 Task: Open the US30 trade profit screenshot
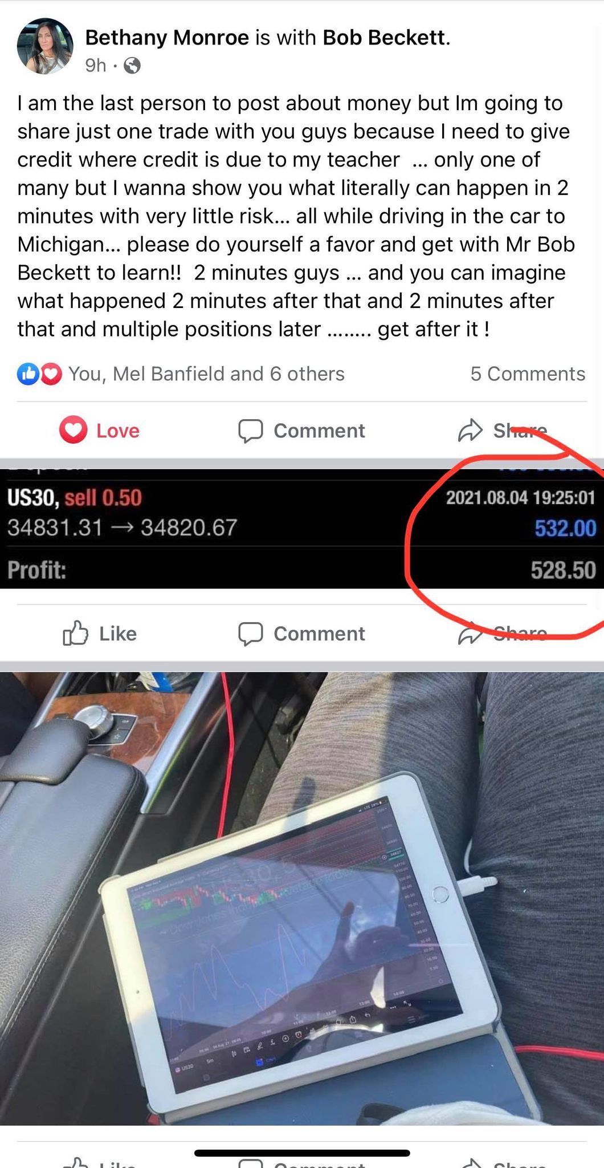pyautogui.click(x=302, y=528)
